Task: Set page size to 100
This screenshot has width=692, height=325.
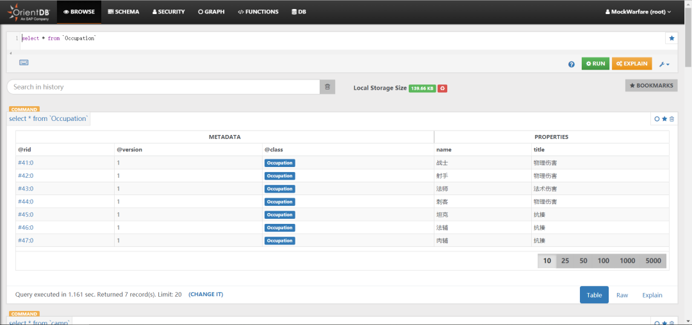Action: (x=604, y=261)
